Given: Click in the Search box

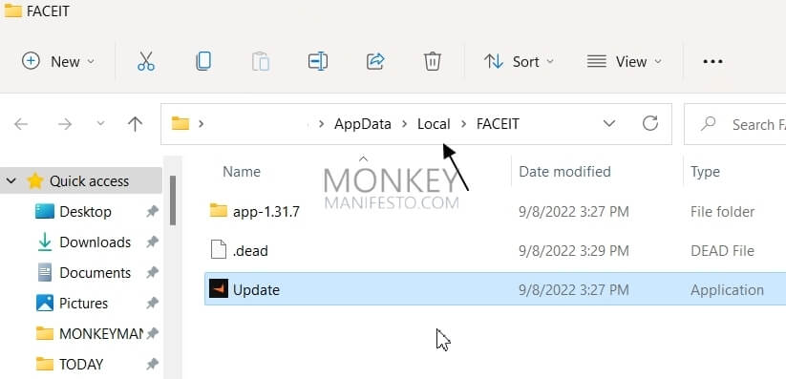Looking at the screenshot, I should click(735, 124).
